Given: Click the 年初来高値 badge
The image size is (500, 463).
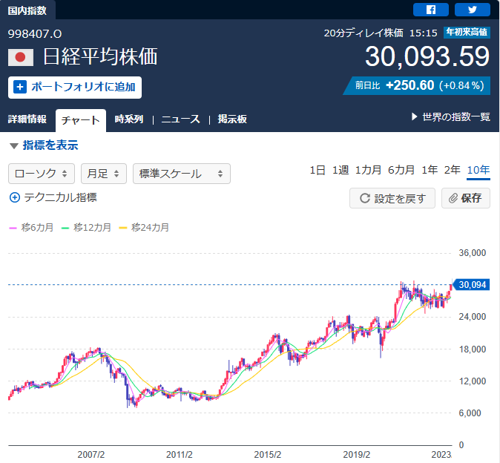Looking at the screenshot, I should (x=467, y=32).
